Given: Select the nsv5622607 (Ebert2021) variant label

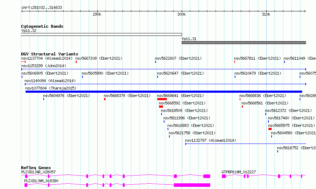Looking at the screenshot, I should pos(178,58).
